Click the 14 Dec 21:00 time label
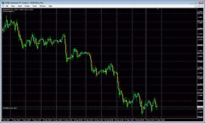The height and width of the screenshot is (123, 205). (x=88, y=120)
